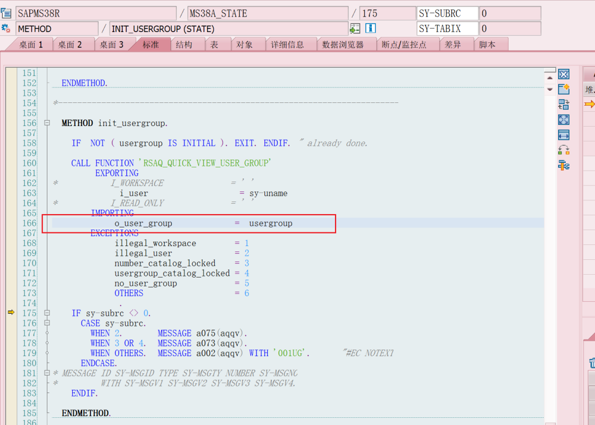This screenshot has height=425, width=595.
Task: Click o_user_group parameter on line 166
Action: point(143,224)
